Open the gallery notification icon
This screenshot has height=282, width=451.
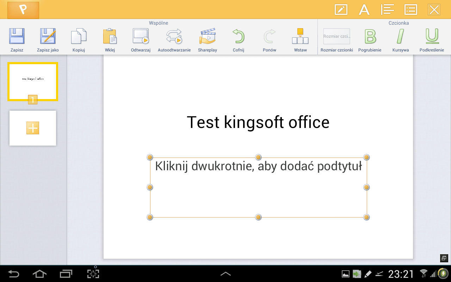346,274
